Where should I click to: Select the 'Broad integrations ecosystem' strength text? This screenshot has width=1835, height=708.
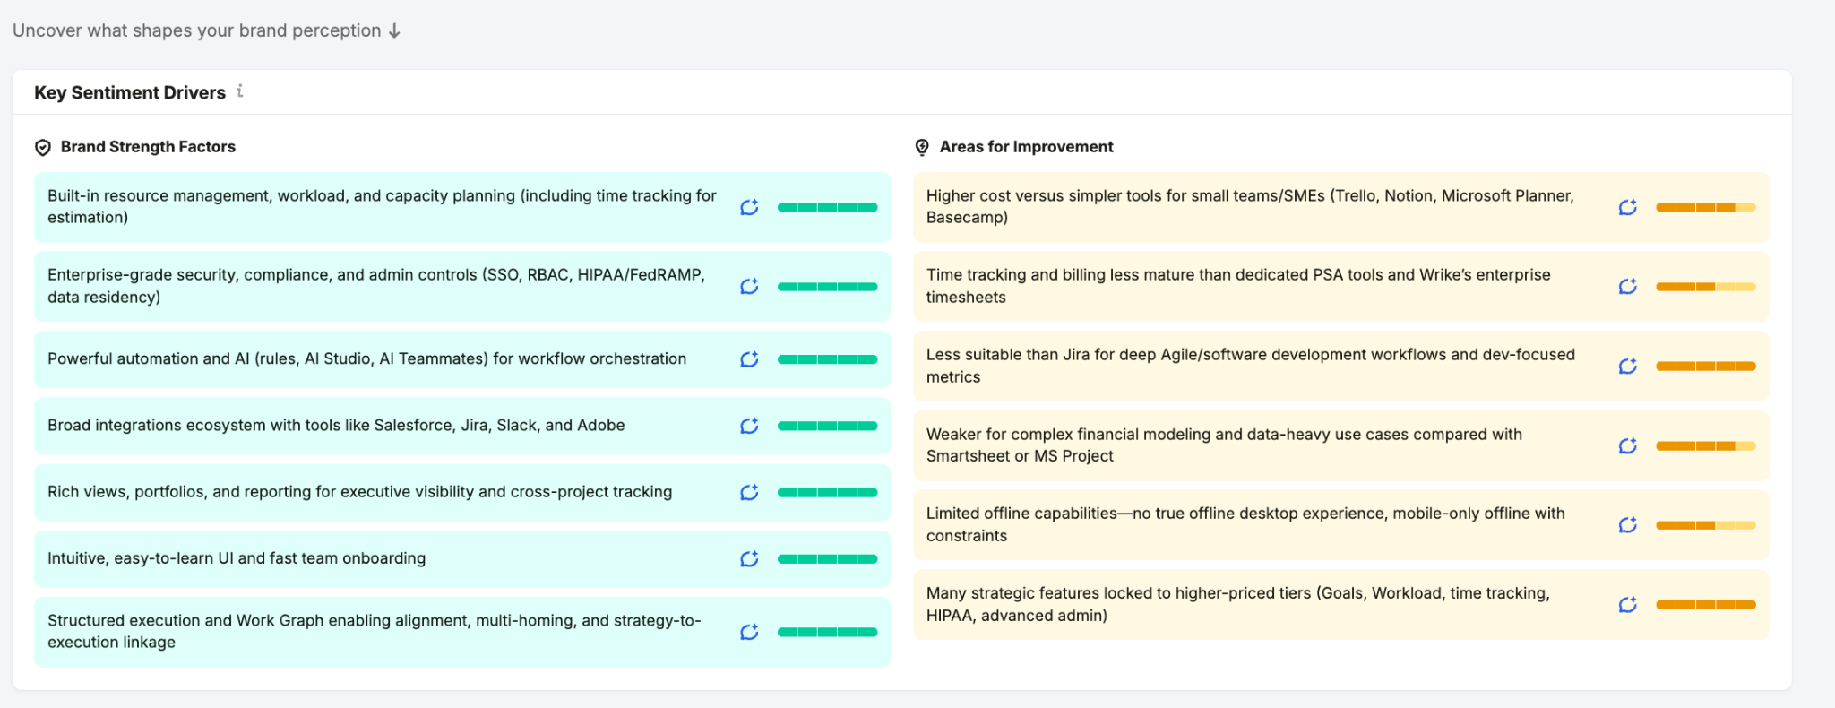click(336, 425)
